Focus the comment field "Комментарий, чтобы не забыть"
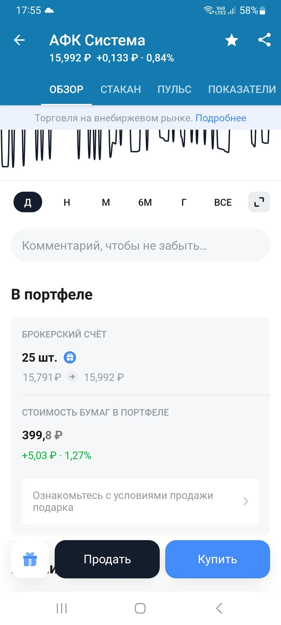This screenshot has height=625, width=281. click(140, 245)
